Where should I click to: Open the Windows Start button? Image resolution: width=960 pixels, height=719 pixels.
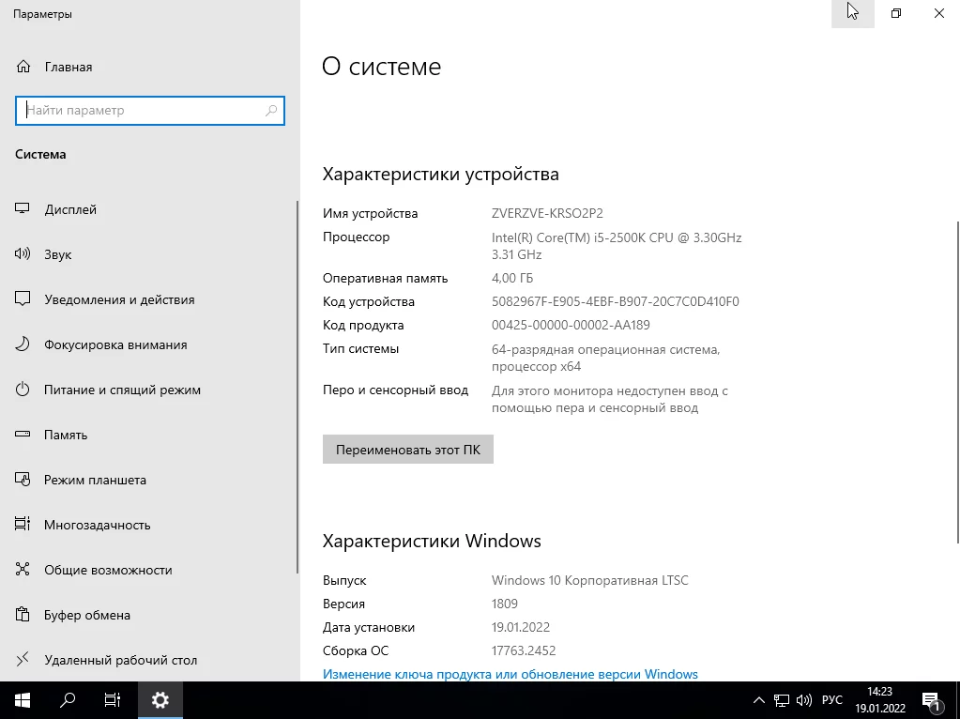[x=23, y=700]
